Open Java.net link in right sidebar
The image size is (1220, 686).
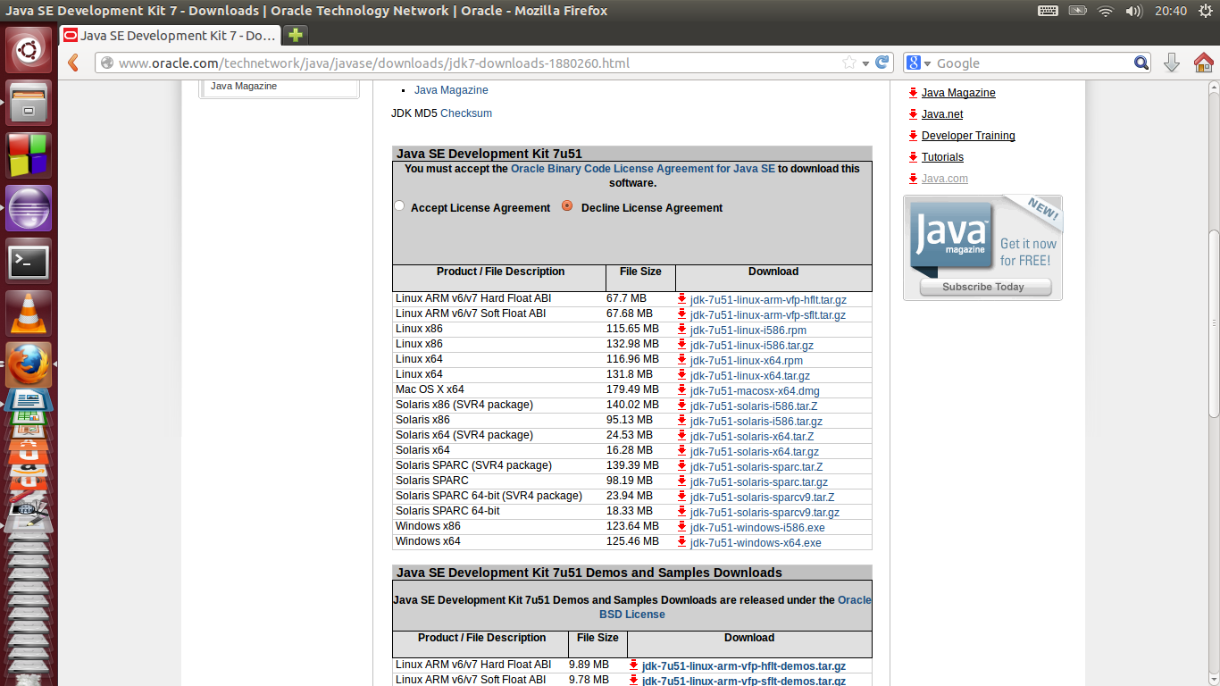point(942,114)
